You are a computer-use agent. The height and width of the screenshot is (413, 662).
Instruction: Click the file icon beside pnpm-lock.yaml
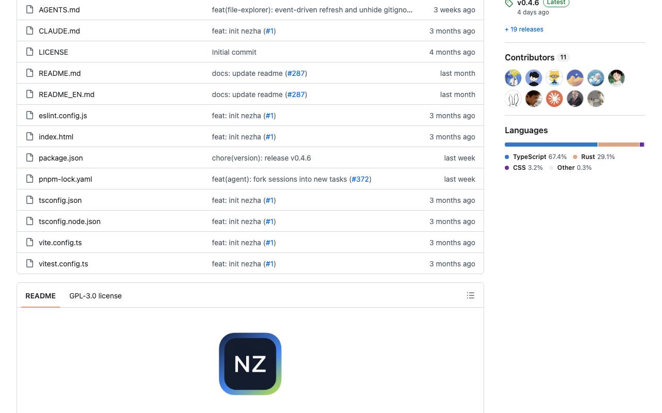pyautogui.click(x=29, y=179)
